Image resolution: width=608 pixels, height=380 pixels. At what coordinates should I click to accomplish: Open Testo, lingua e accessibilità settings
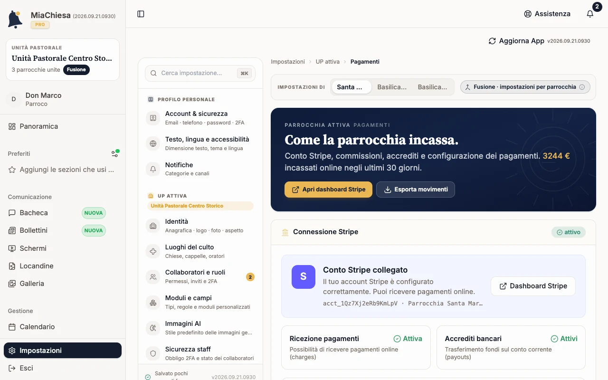click(x=200, y=143)
